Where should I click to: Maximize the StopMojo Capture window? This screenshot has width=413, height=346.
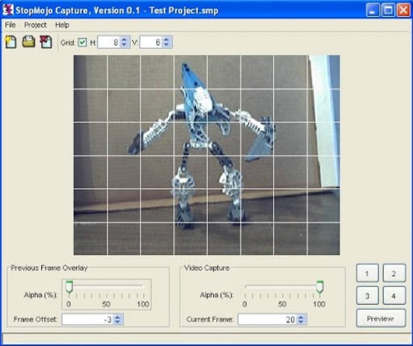point(388,10)
